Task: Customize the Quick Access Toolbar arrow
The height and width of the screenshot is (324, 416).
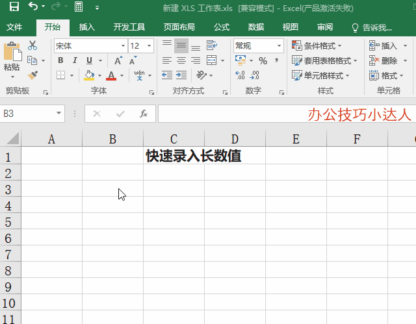Action: click(97, 8)
